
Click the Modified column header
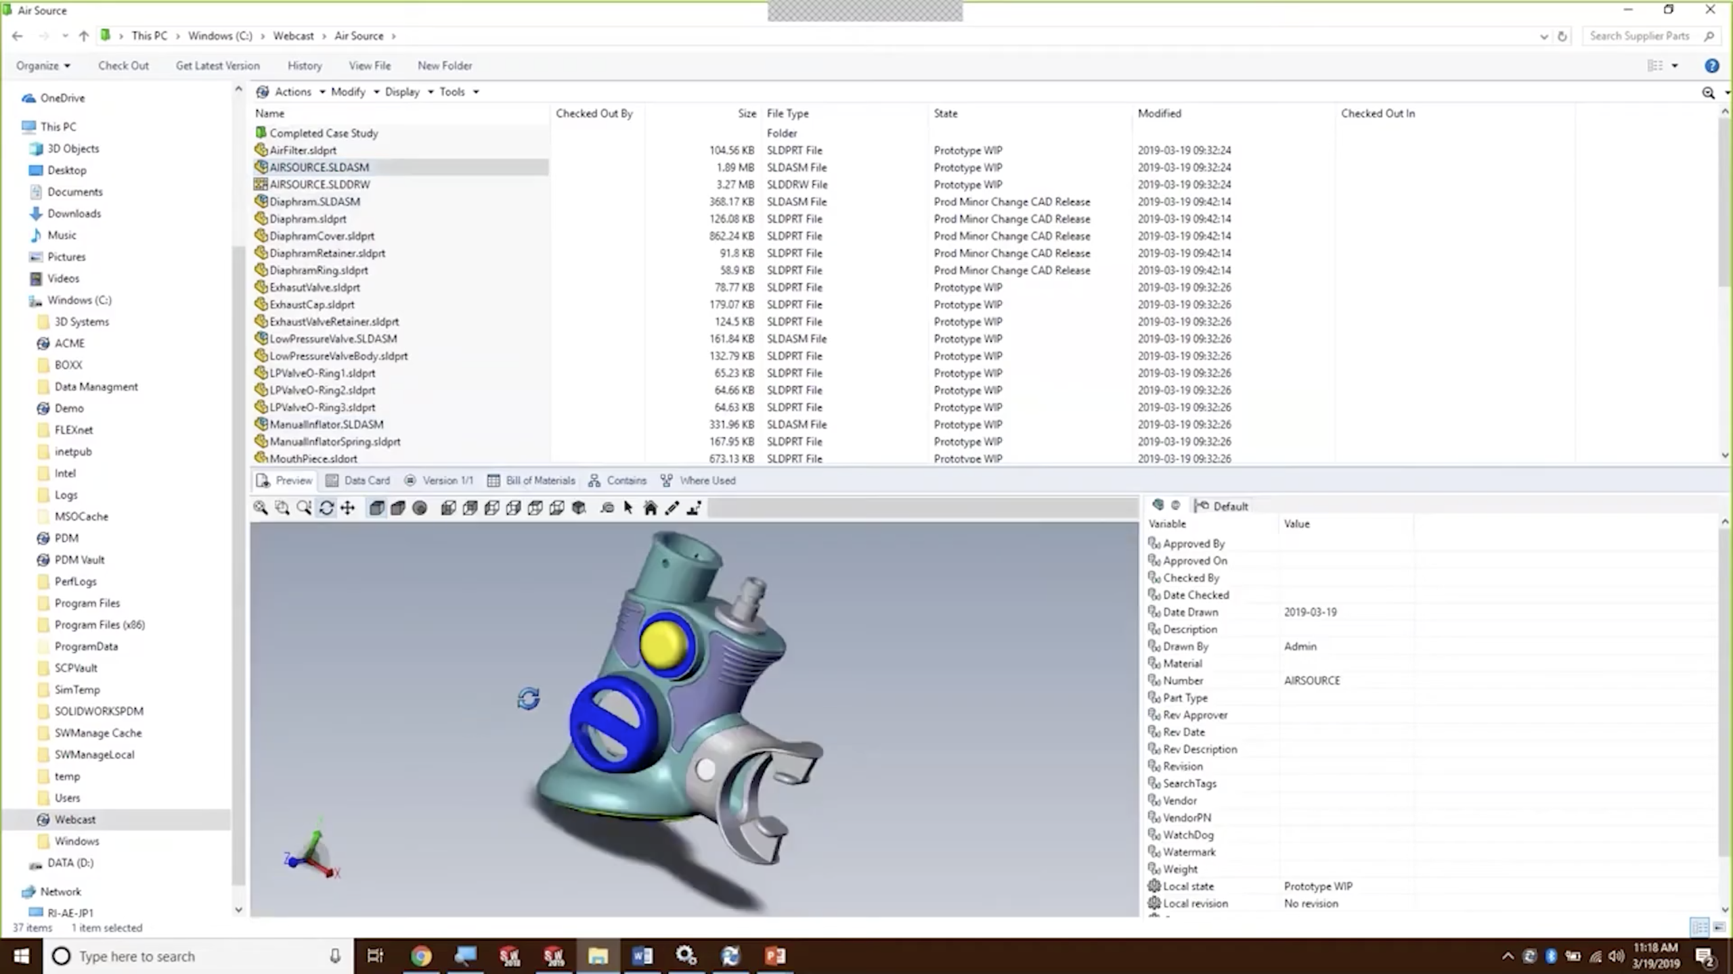click(x=1159, y=114)
